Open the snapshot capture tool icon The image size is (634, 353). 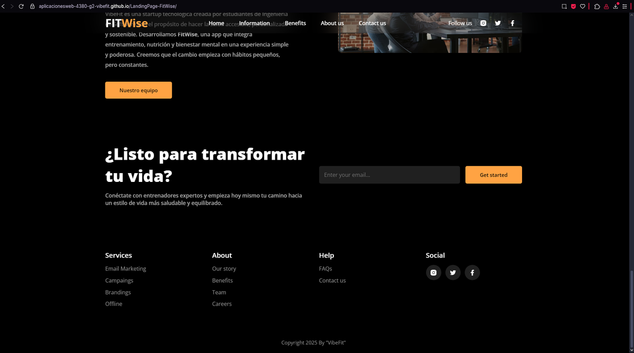coord(564,6)
